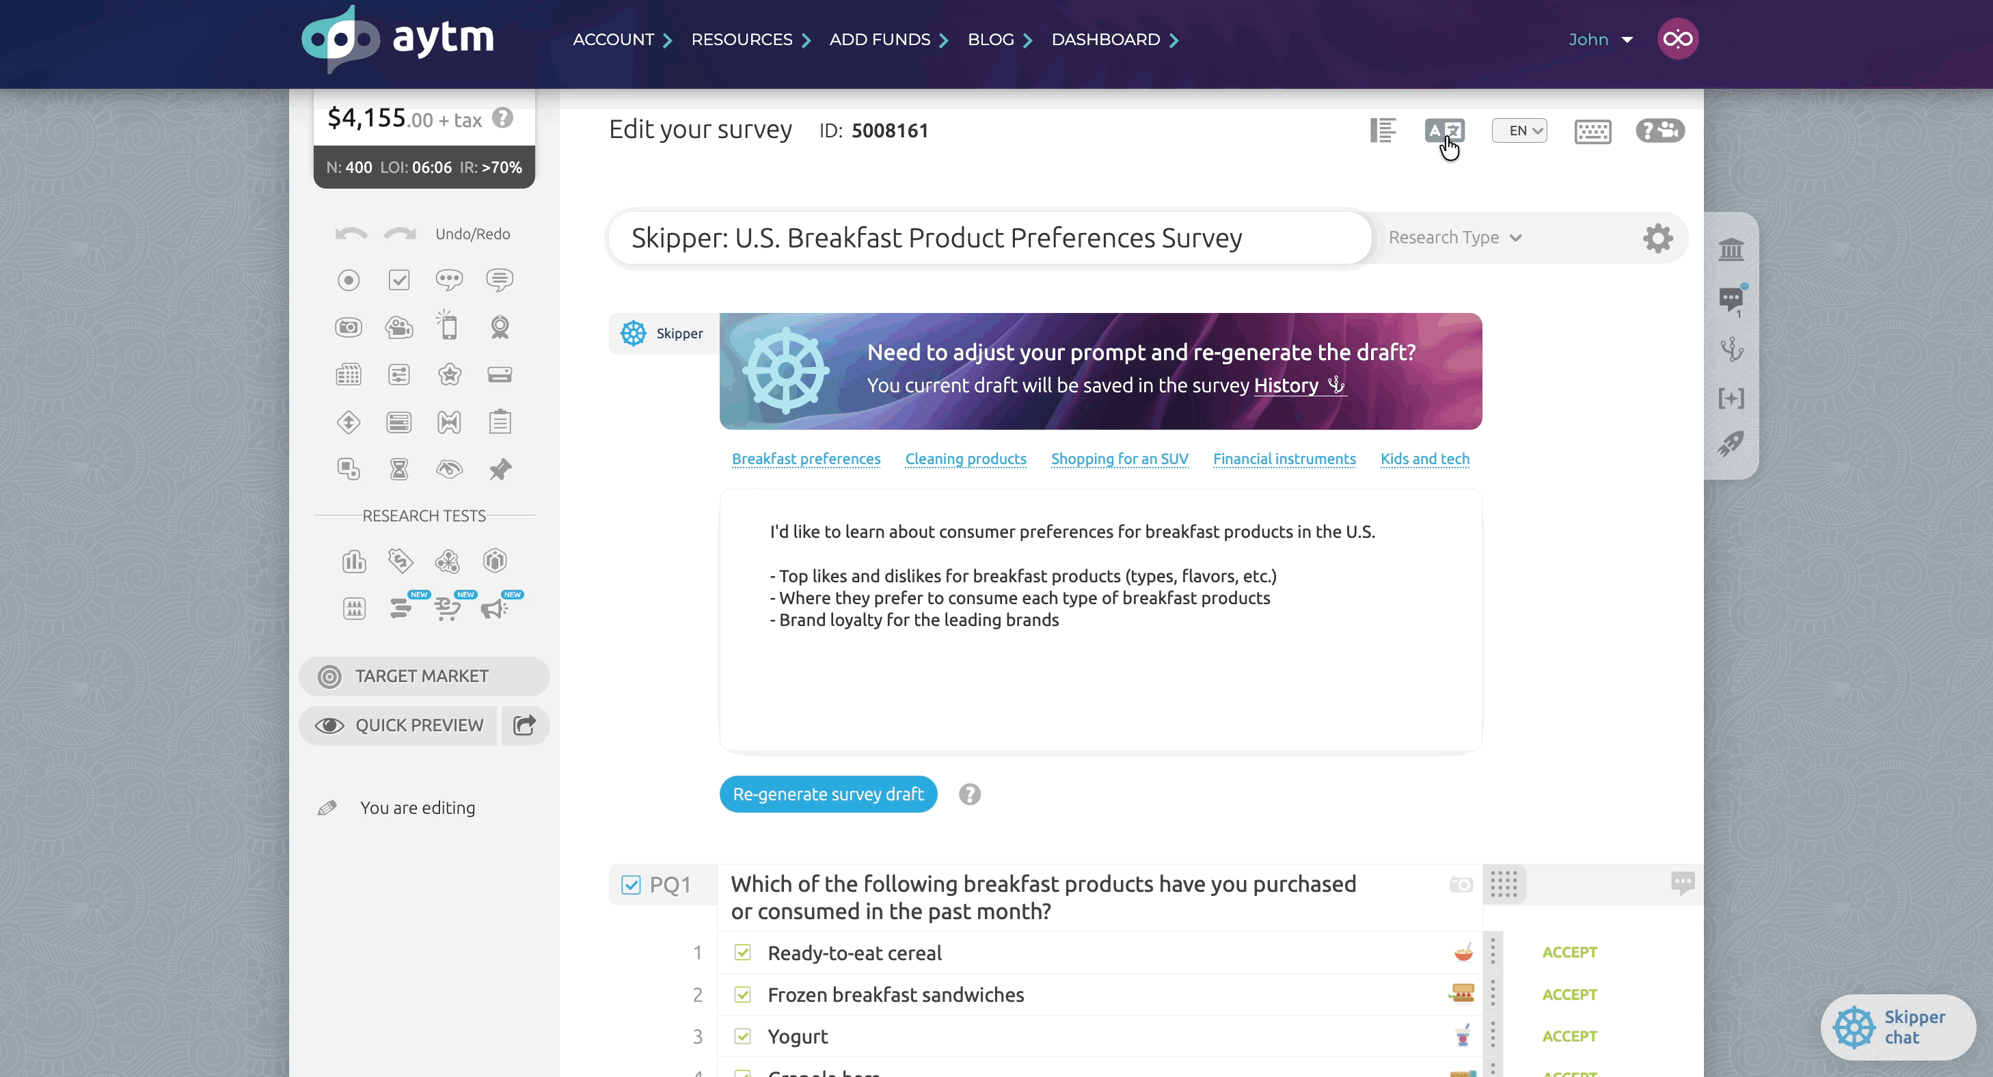Click the share icon beside Quick Preview

[524, 725]
